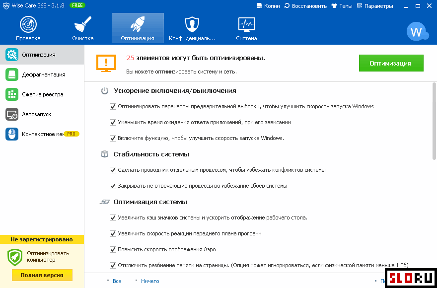Click the round W account avatar
The height and width of the screenshot is (288, 437).
[x=417, y=31]
